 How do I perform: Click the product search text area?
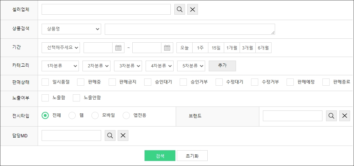tap(190, 29)
